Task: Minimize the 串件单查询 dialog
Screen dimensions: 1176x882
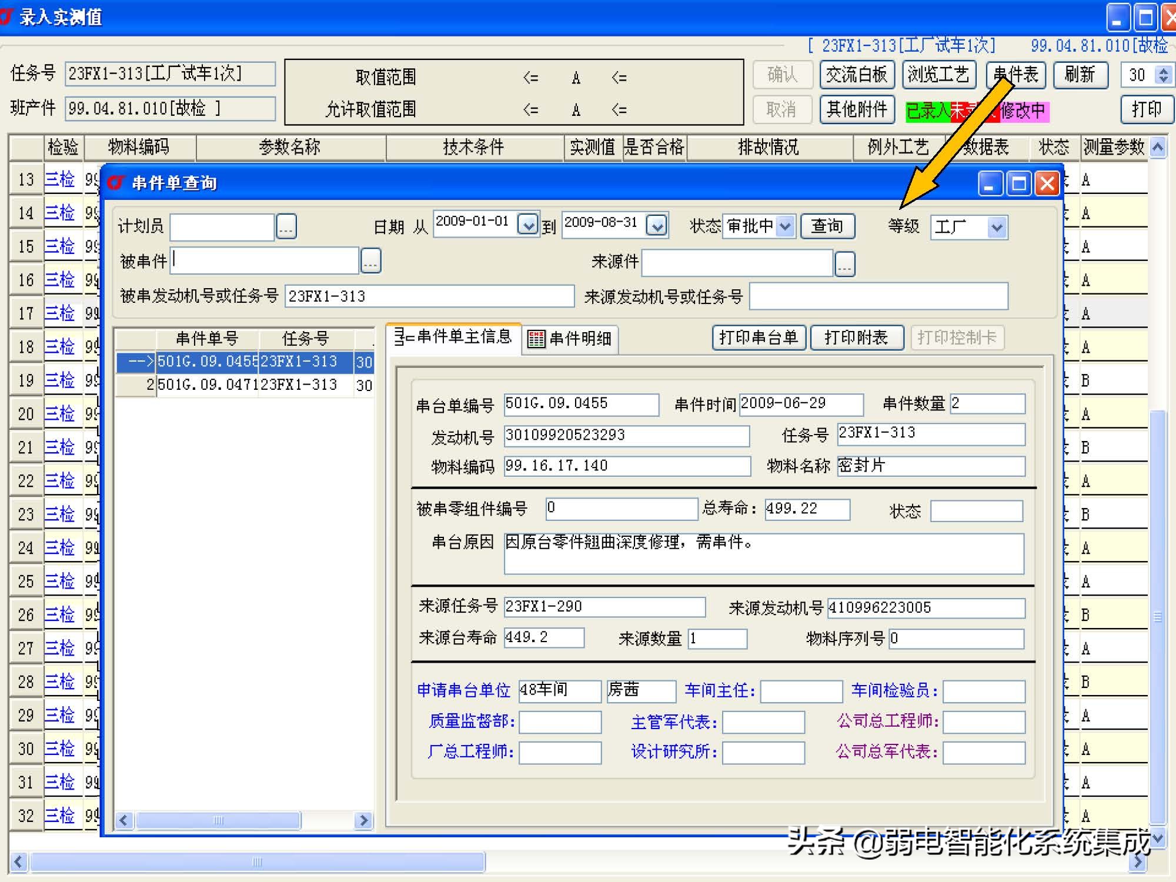Action: (990, 184)
